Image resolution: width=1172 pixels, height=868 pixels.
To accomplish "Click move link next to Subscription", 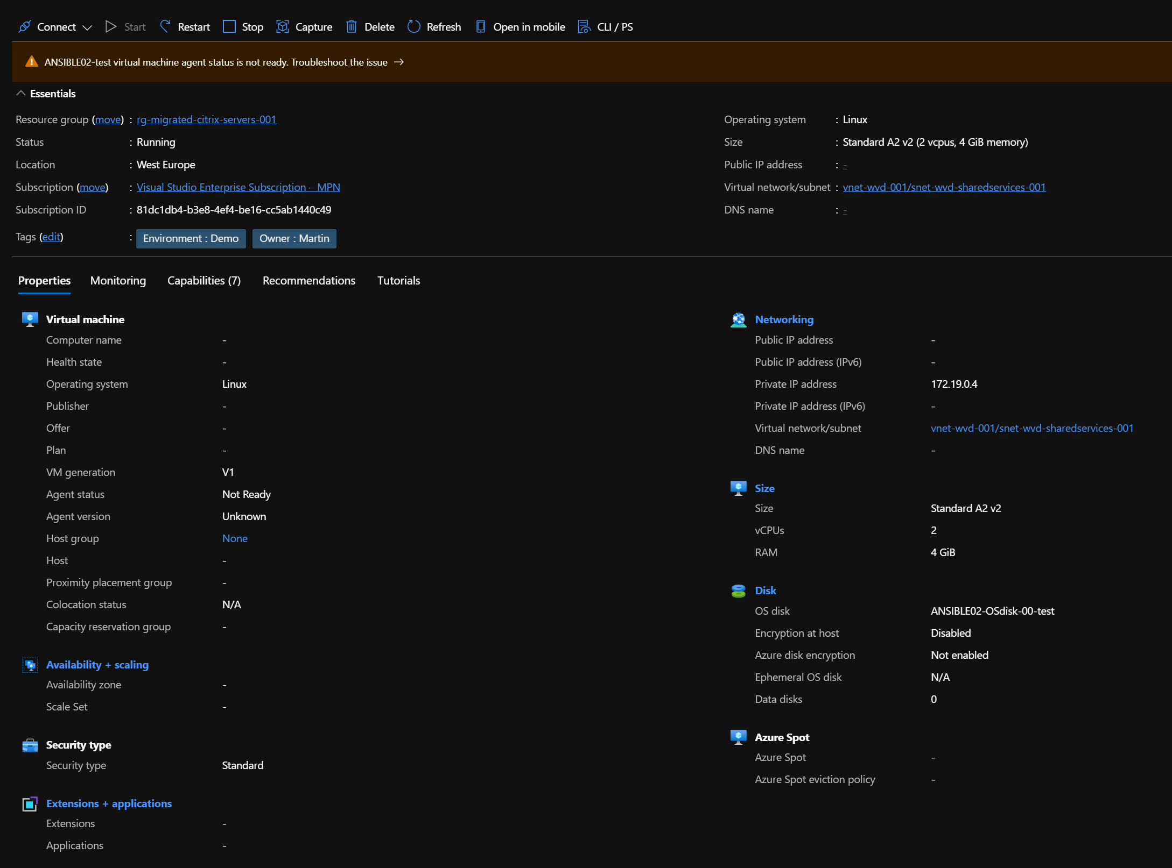I will tap(93, 187).
